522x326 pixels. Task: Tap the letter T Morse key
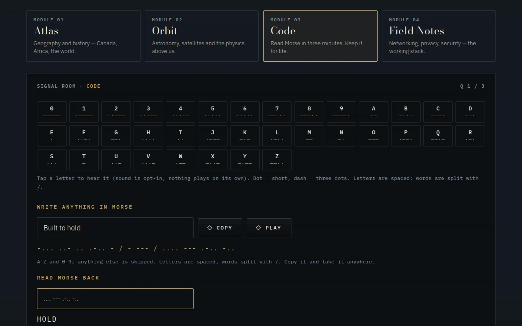[84, 160]
